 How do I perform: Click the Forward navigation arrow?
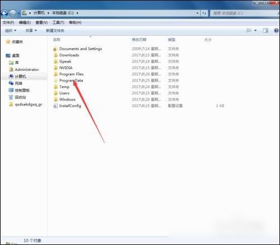(13, 13)
